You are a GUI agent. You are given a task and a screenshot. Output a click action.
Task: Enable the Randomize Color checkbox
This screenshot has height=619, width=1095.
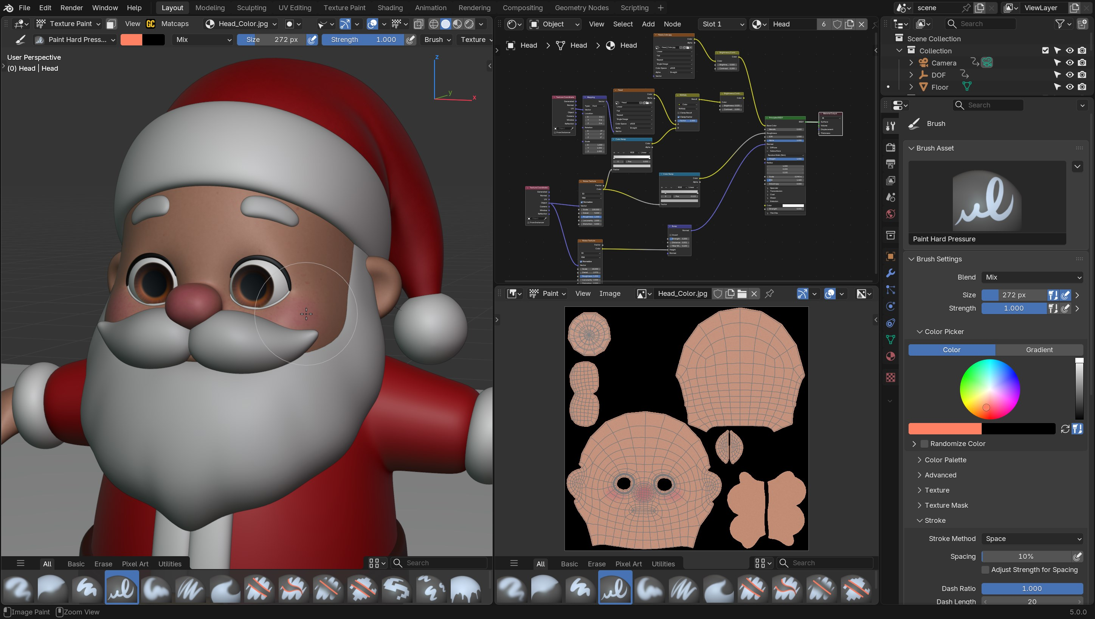pos(924,444)
